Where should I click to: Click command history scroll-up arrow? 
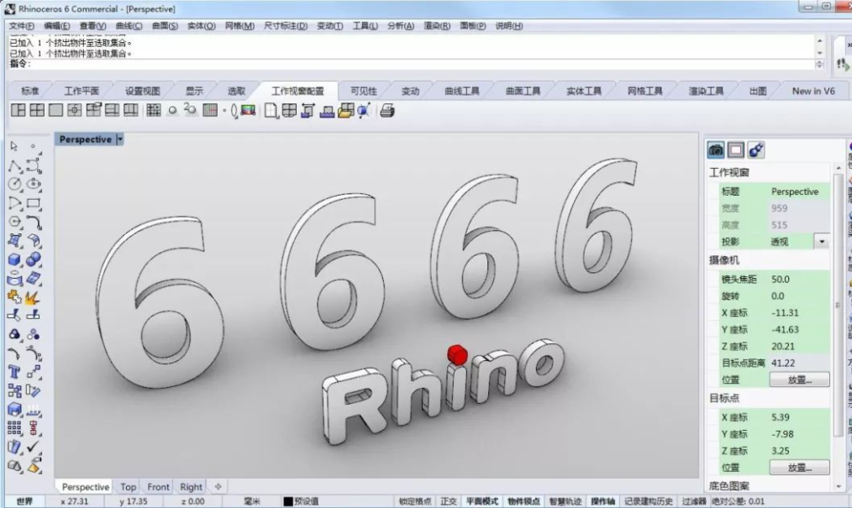coord(819,41)
